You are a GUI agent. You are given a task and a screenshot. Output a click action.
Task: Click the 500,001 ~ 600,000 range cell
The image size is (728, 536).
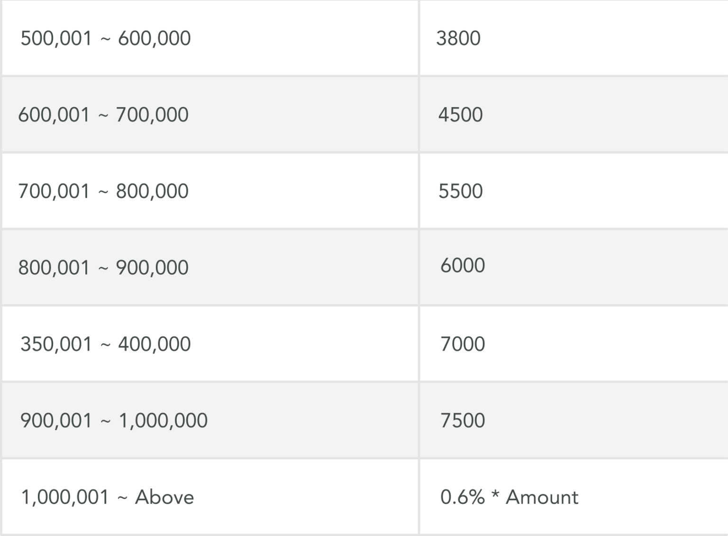pos(105,38)
